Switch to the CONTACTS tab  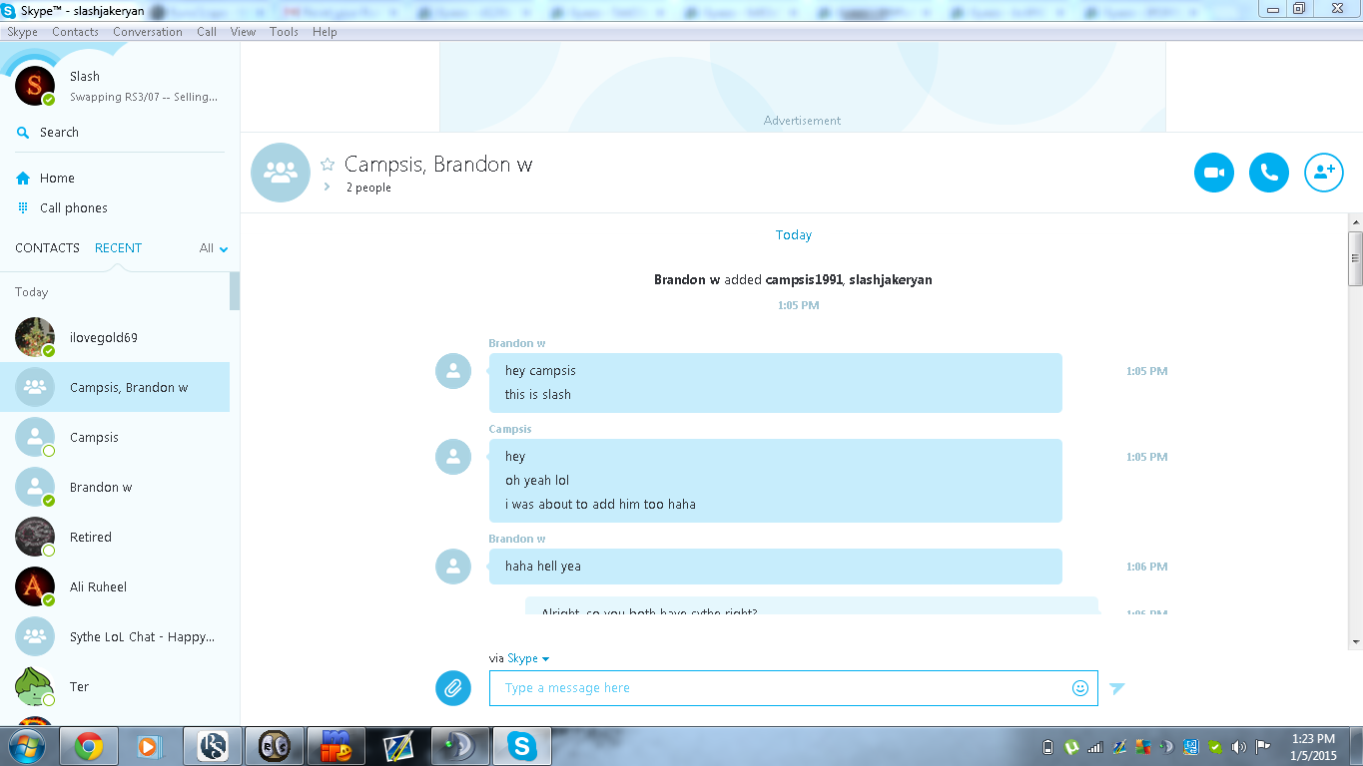[47, 248]
